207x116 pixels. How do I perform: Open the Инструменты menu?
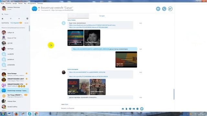tap(32, 4)
